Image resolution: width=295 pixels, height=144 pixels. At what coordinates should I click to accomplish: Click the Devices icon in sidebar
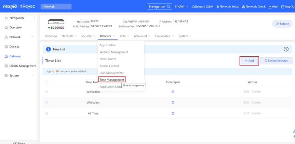coord(6,47)
